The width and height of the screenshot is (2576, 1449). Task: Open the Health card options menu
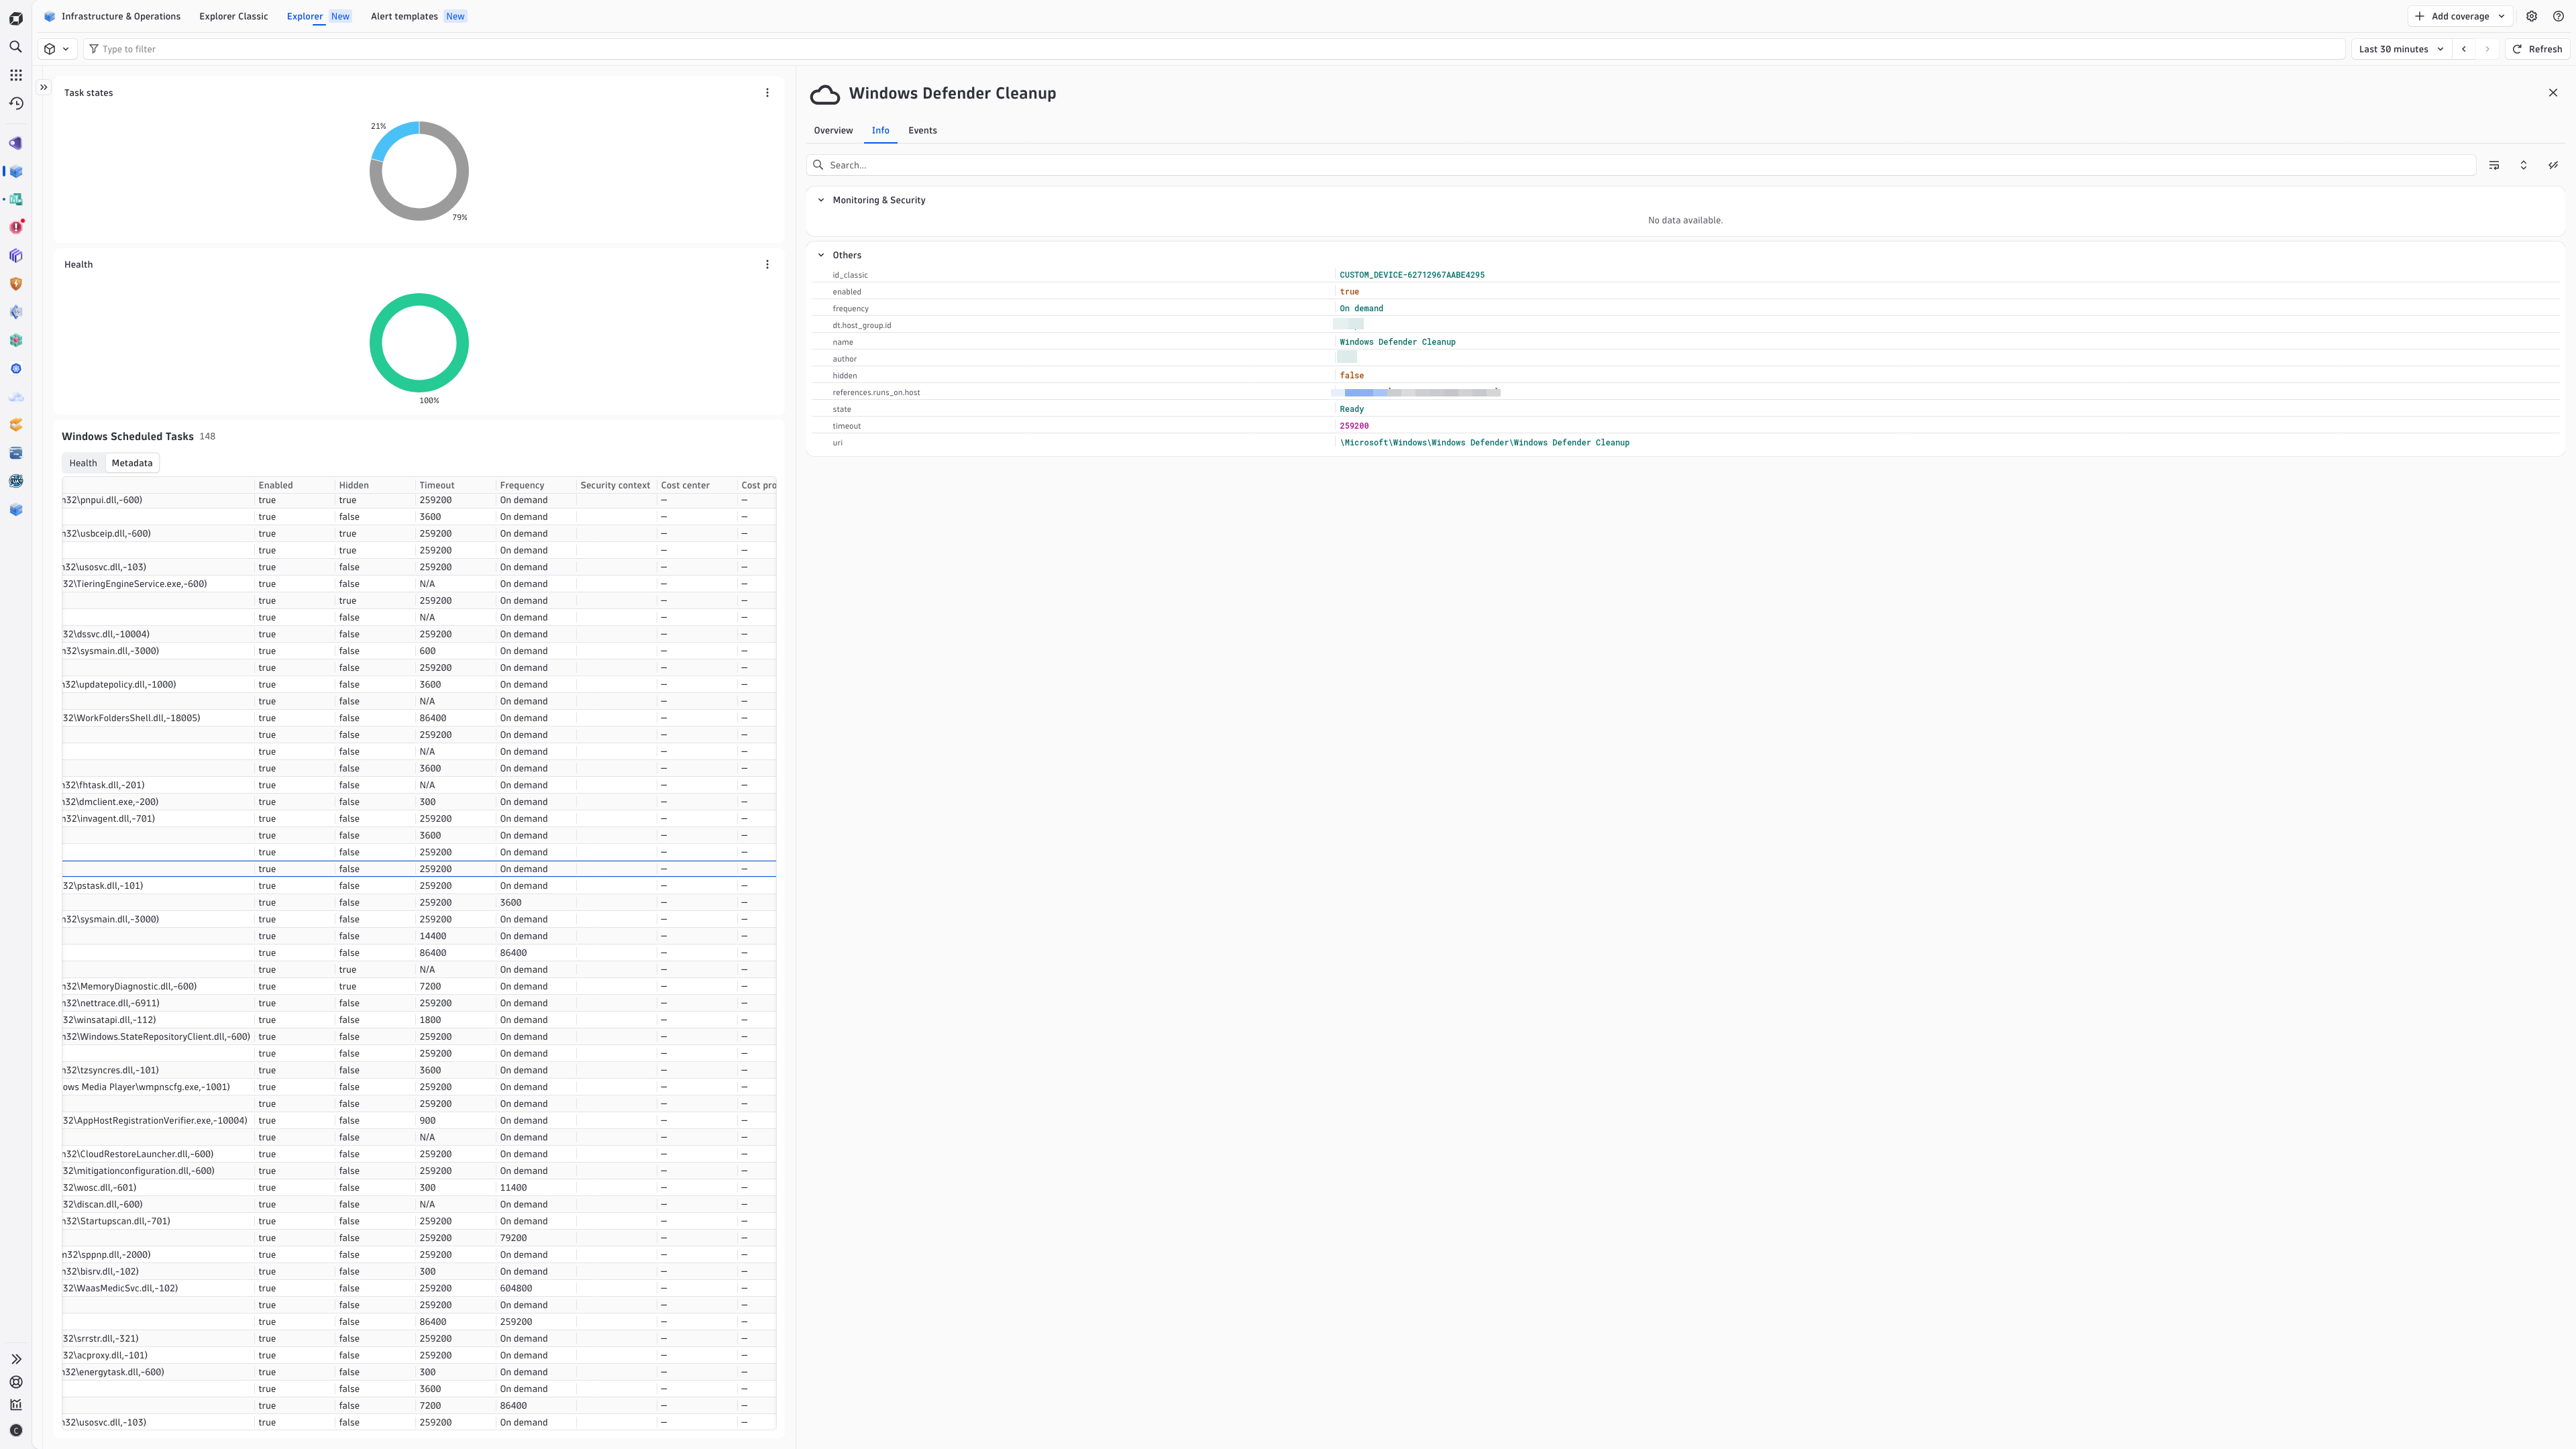[x=767, y=265]
